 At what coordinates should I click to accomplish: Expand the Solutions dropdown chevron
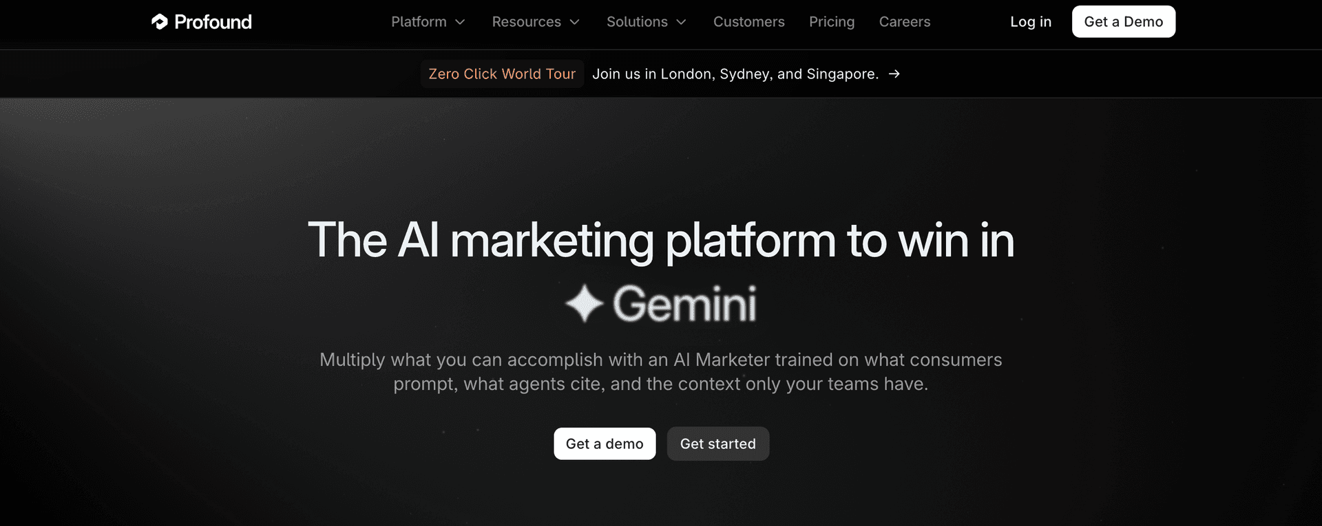(x=681, y=22)
